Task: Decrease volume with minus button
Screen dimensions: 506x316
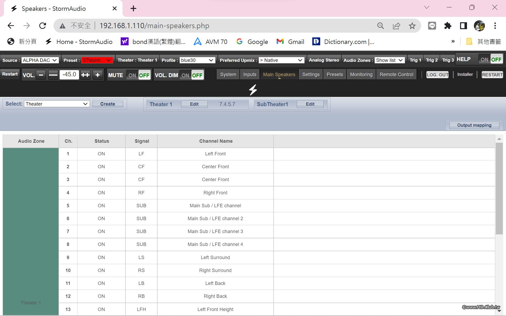Action: [41, 75]
